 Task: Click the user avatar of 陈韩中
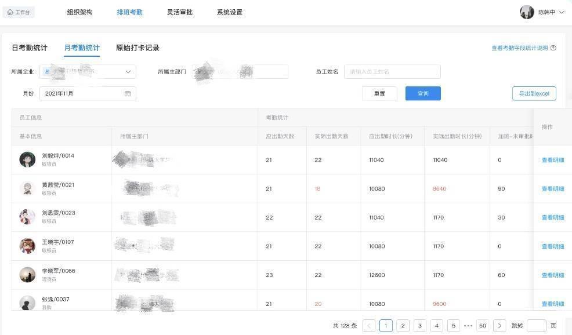click(x=527, y=12)
